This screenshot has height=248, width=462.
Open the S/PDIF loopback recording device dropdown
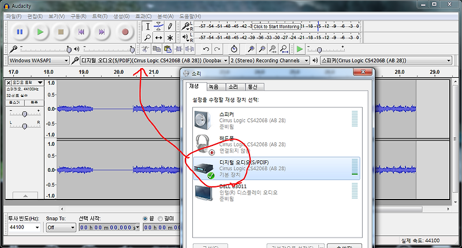154,61
